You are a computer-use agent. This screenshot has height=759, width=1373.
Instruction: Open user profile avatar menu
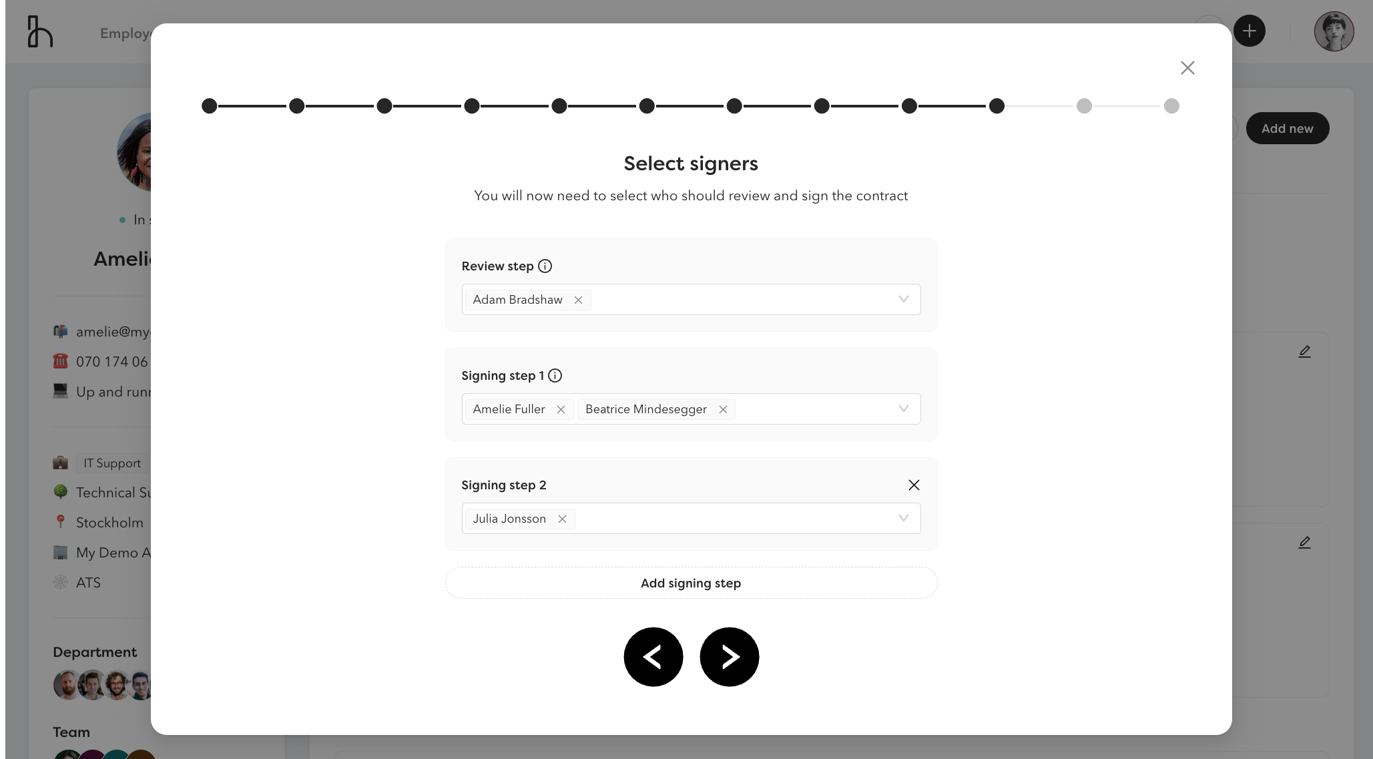coord(1334,31)
